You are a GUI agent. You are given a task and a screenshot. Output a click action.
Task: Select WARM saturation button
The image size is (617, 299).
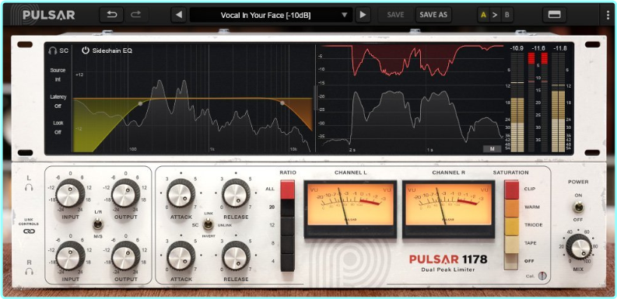511,207
